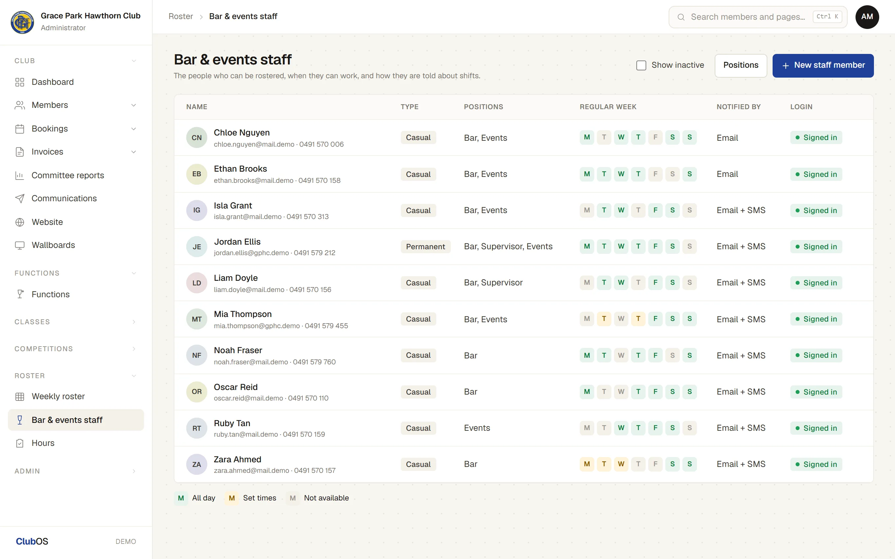Image resolution: width=895 pixels, height=559 pixels.
Task: Collapse the CLUB section
Action: click(76, 61)
